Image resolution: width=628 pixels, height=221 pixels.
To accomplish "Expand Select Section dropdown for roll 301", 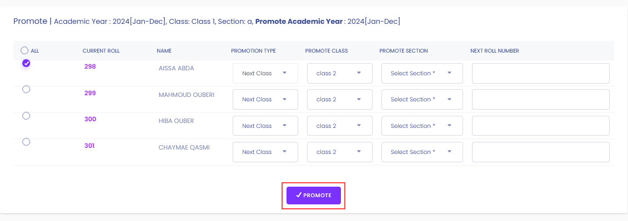I will (x=422, y=152).
